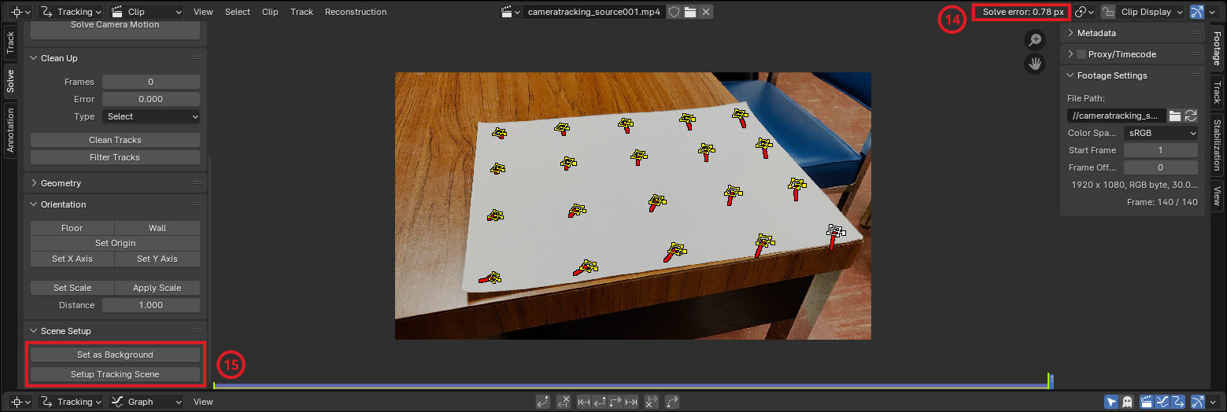Collapse the Scene Setup panel
Image resolution: width=1227 pixels, height=412 pixels.
pyautogui.click(x=115, y=331)
